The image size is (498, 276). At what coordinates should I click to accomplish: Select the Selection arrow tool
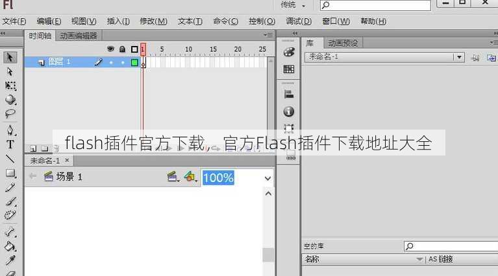pos(10,58)
